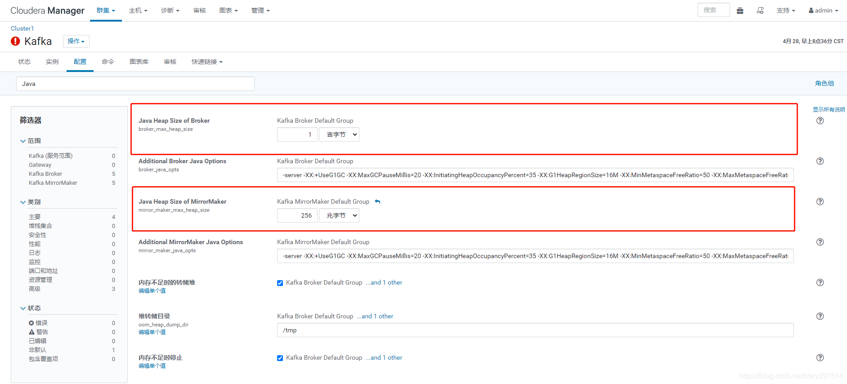The height and width of the screenshot is (384, 847).
Task: Show help for Additional MirrorMaker Java Options
Action: (820, 242)
